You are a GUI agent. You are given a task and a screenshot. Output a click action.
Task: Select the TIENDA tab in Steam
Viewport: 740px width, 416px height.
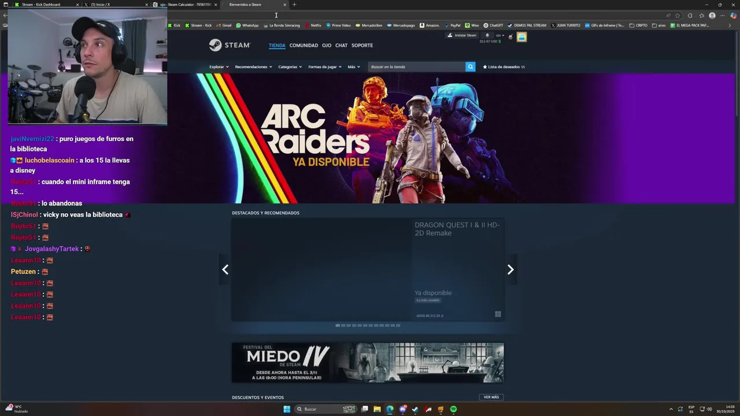point(277,45)
